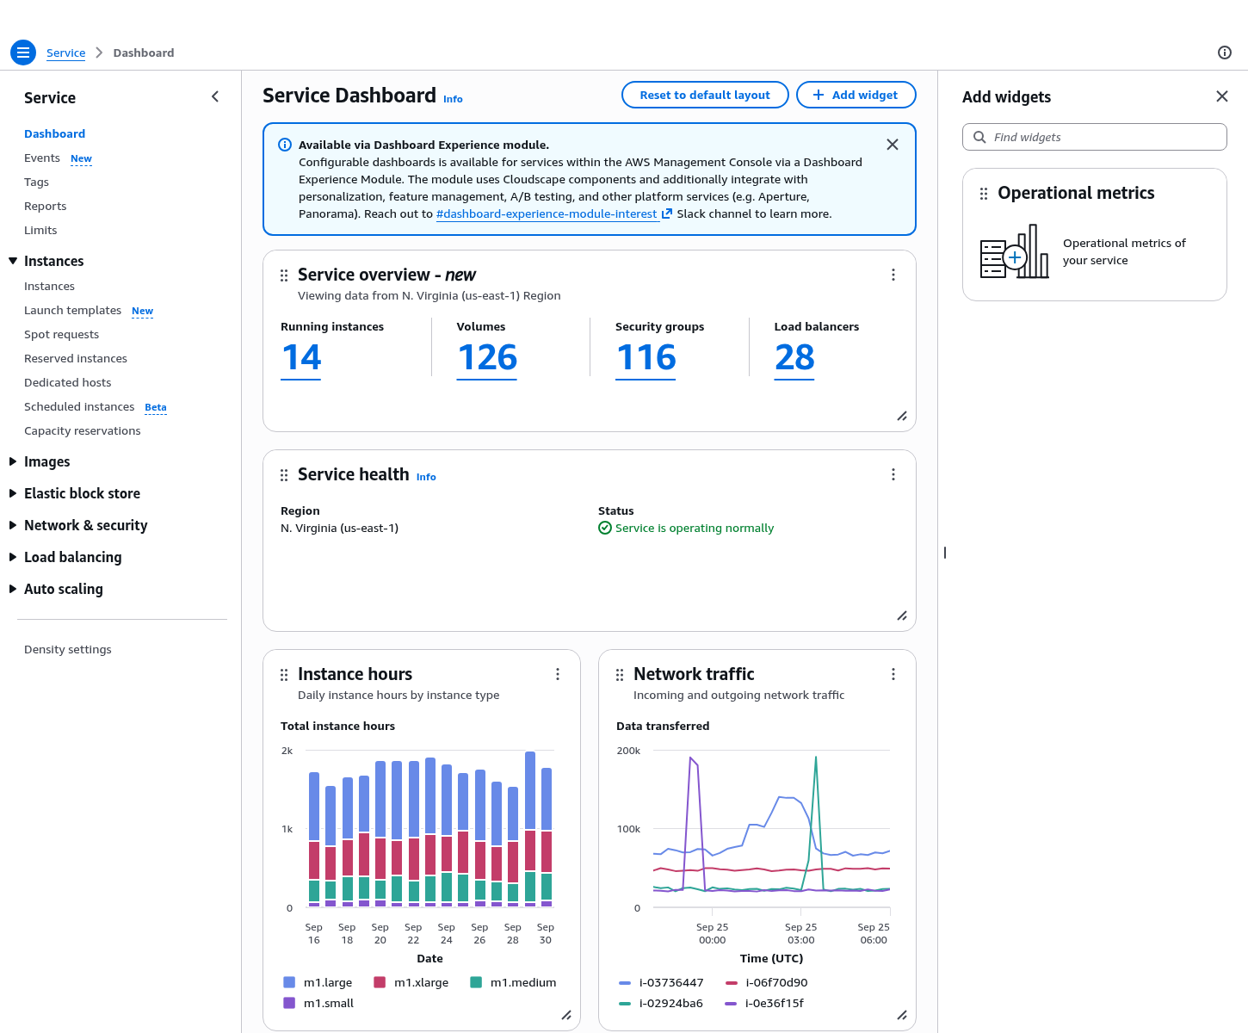This screenshot has height=1033, width=1248.
Task: Click the Service health resize handle
Action: click(x=902, y=616)
